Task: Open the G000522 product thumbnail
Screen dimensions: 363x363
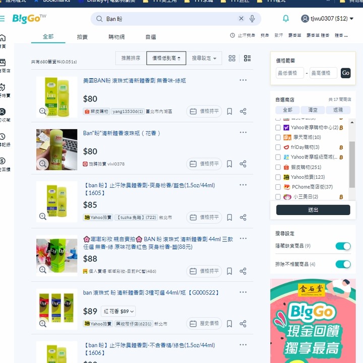Action: tap(56, 309)
